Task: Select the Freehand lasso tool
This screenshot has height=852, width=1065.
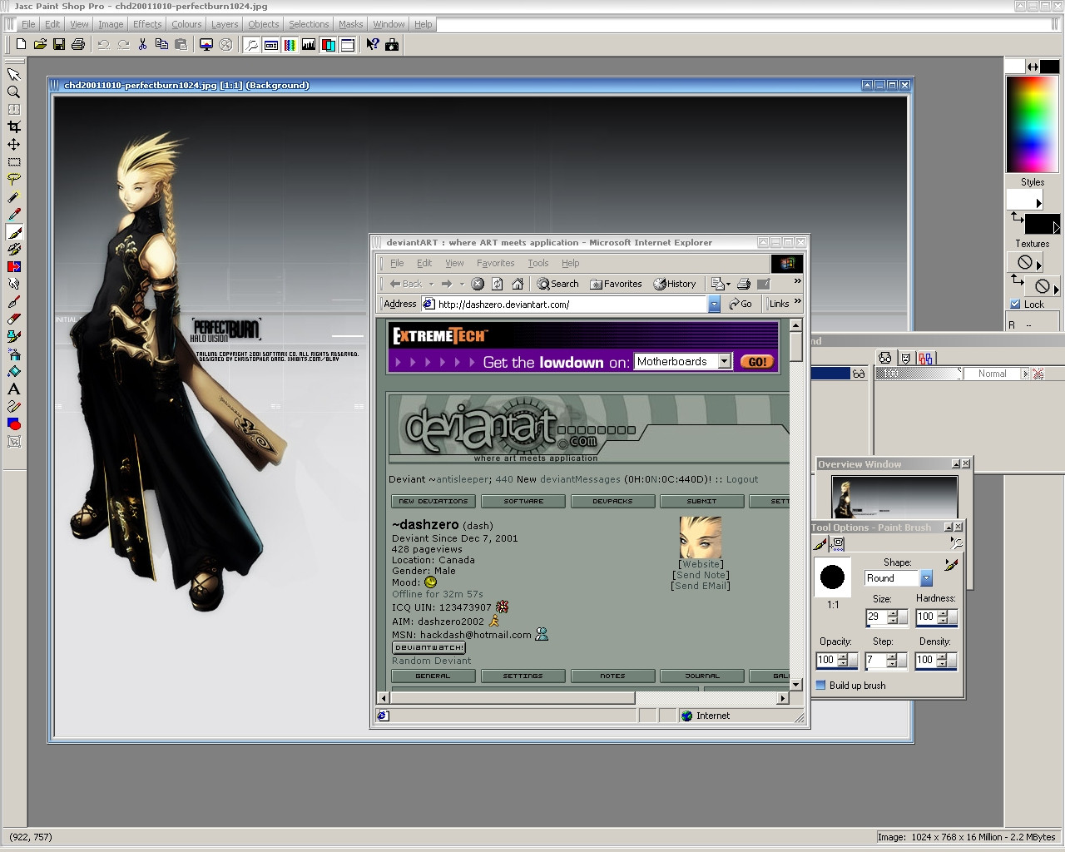Action: tap(14, 179)
